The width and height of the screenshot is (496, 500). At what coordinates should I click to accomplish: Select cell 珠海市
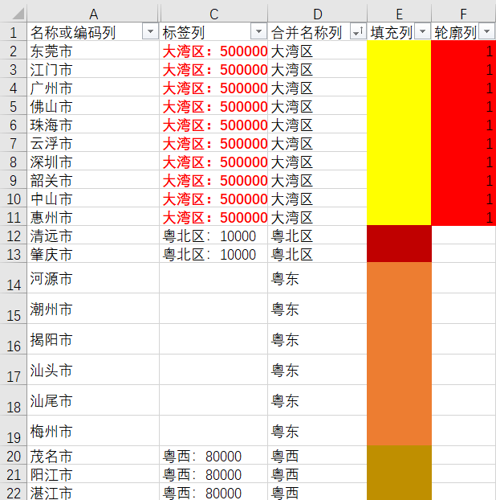[93, 125]
